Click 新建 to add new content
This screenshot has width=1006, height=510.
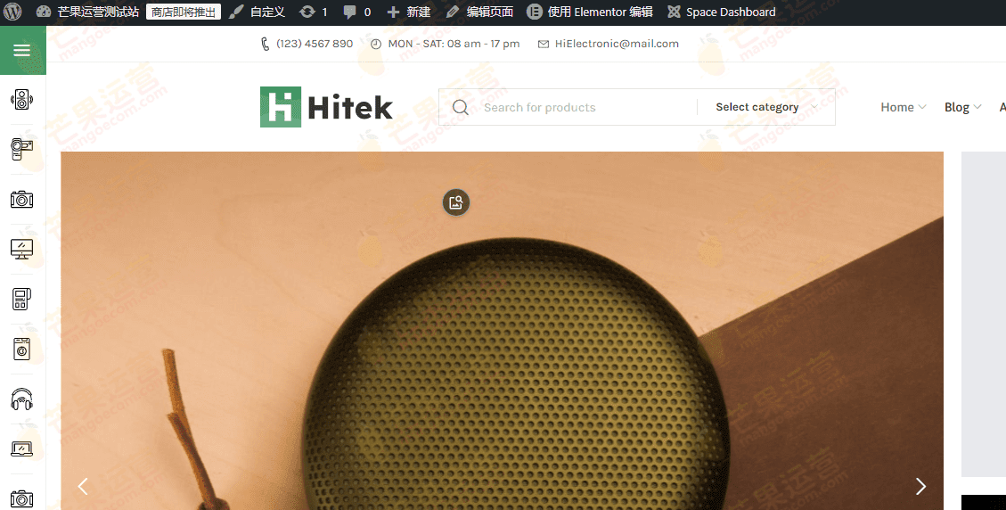pyautogui.click(x=409, y=12)
